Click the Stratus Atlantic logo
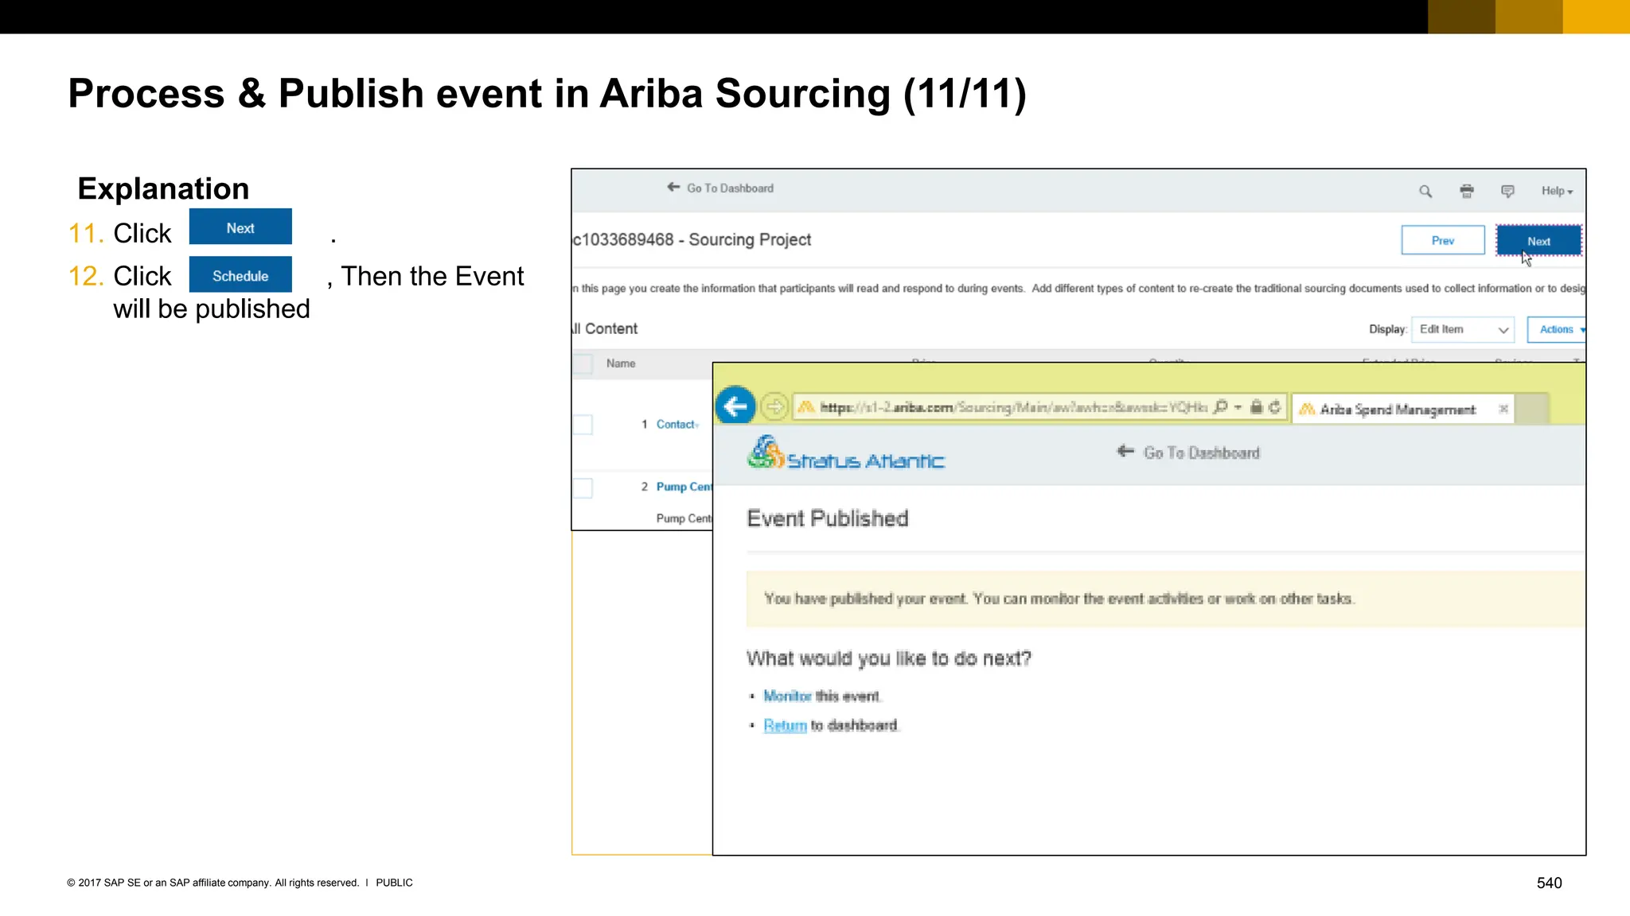1630x916 pixels. coord(845,452)
